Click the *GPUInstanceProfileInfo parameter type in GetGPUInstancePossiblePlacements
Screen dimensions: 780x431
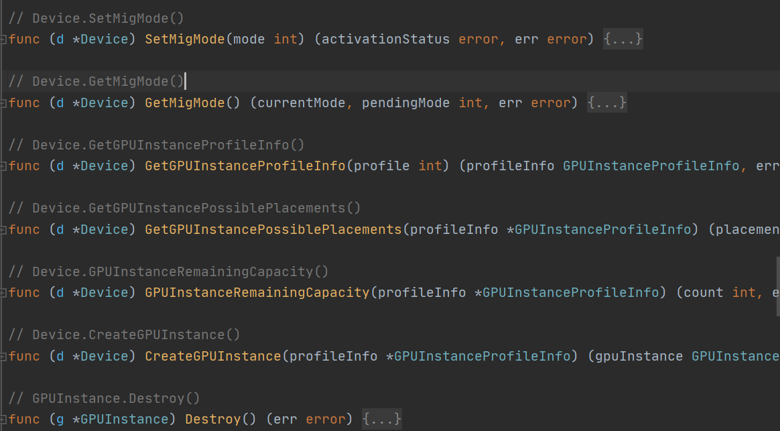[x=599, y=229]
